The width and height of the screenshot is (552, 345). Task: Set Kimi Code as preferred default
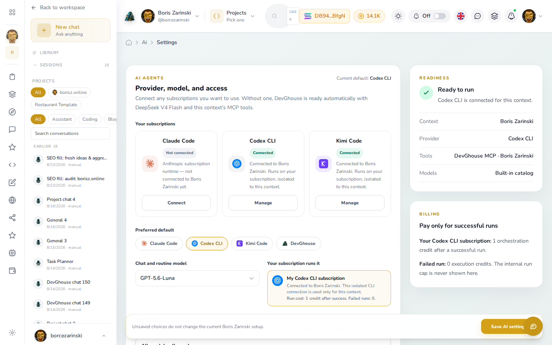(x=252, y=243)
